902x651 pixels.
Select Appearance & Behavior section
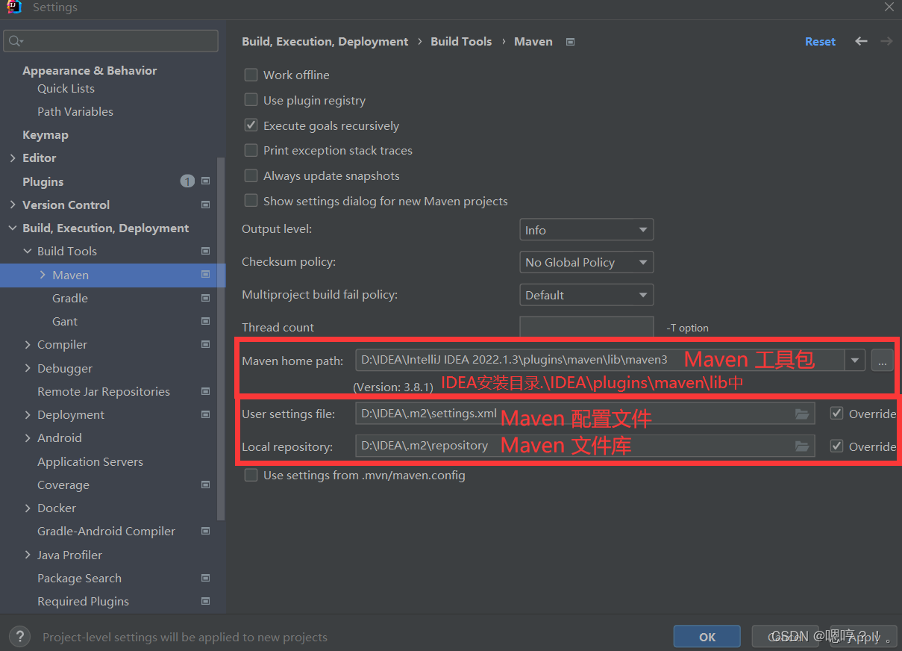tap(90, 70)
